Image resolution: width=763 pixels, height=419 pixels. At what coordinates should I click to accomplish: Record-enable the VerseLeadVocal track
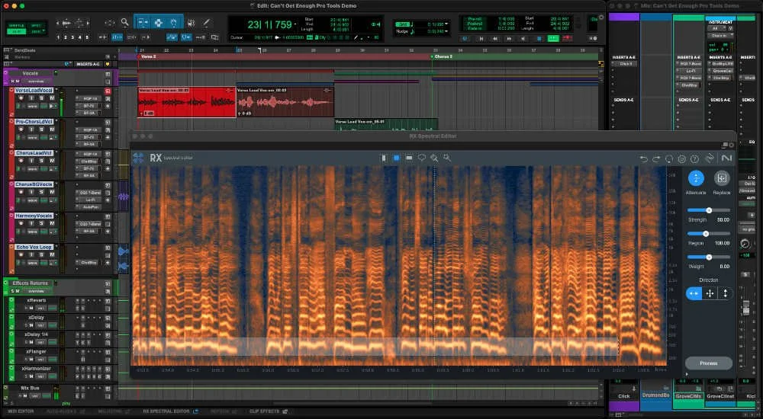coord(21,98)
